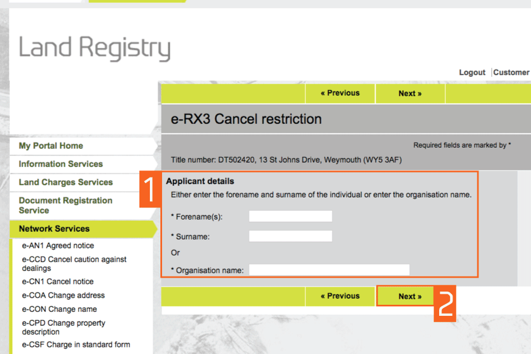Image resolution: width=531 pixels, height=354 pixels.
Task: Focus the Forename(s) input field
Action: [290, 216]
